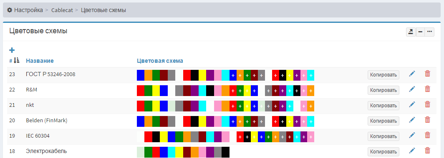Click first blue swatch in ГОСТ row
The height and width of the screenshot is (158, 444).
tap(141, 75)
